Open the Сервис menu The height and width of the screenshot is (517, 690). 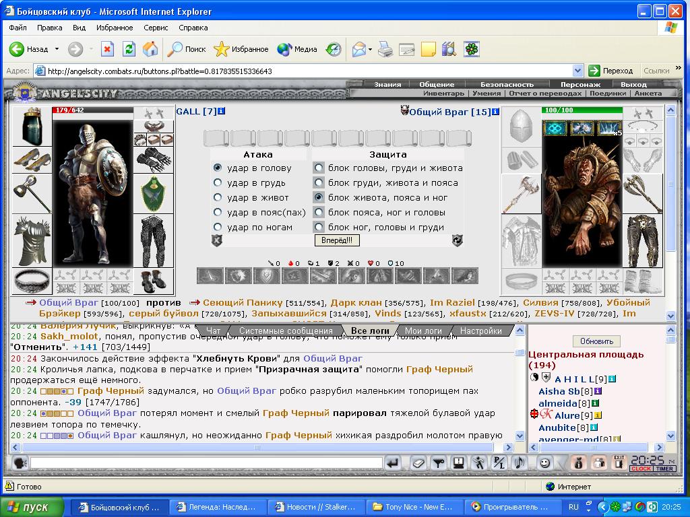coord(156,27)
